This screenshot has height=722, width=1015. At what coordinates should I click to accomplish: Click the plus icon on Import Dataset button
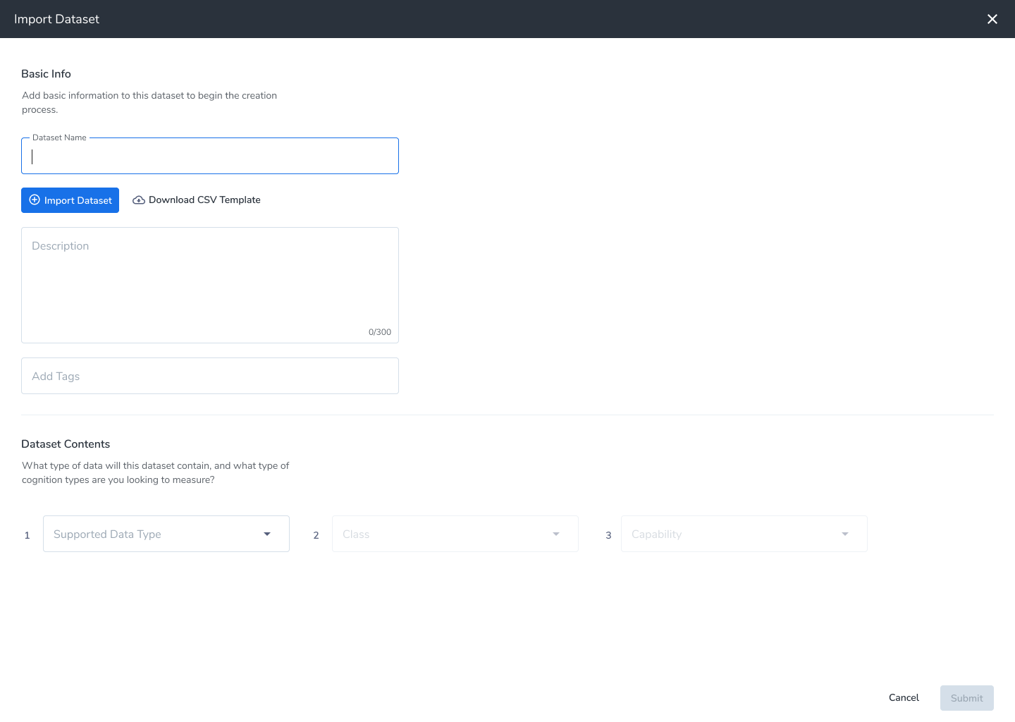[x=35, y=200]
